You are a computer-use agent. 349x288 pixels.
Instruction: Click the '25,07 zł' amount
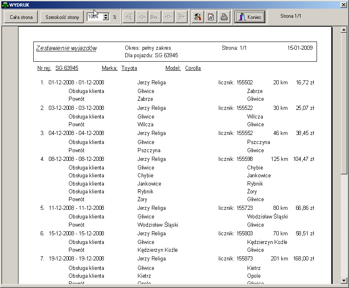coord(305,108)
